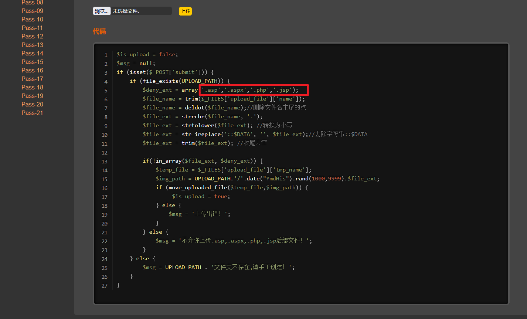The image size is (527, 319).
Task: Go to Pass-21 level
Action: point(32,113)
